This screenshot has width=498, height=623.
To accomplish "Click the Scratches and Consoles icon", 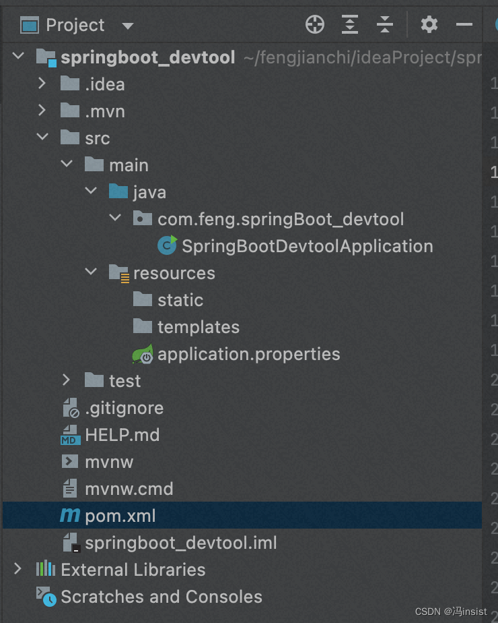I will (x=44, y=596).
